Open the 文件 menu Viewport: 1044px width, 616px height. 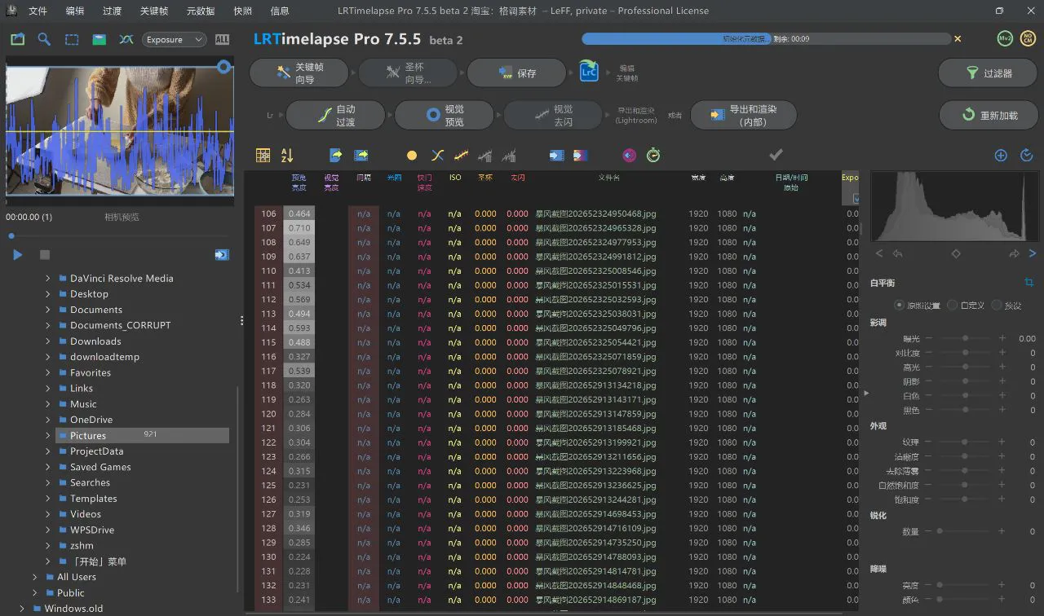click(38, 11)
